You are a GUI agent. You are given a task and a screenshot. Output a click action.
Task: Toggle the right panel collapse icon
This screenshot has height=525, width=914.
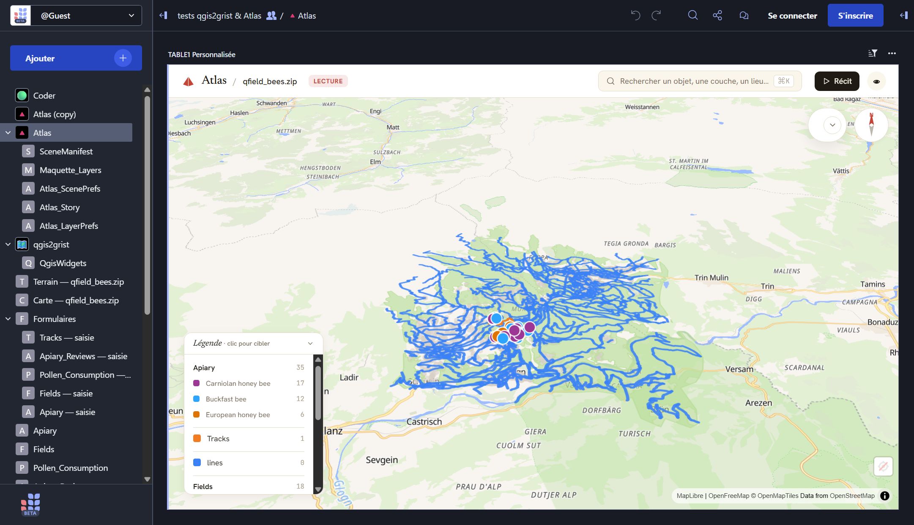tap(903, 16)
